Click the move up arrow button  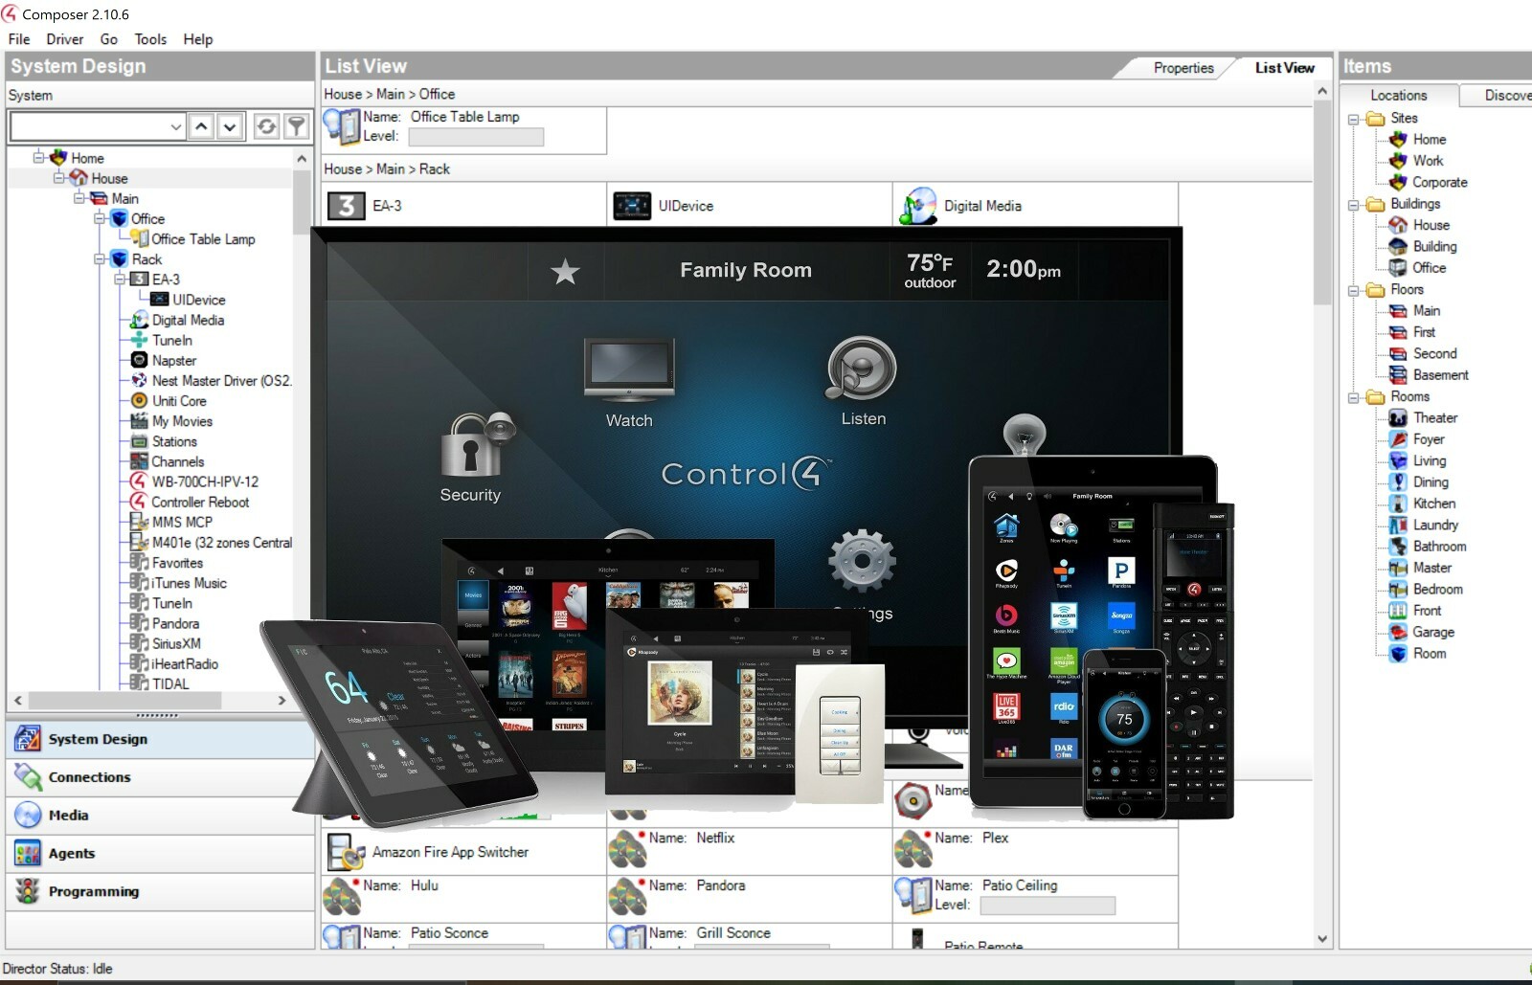[x=201, y=126]
